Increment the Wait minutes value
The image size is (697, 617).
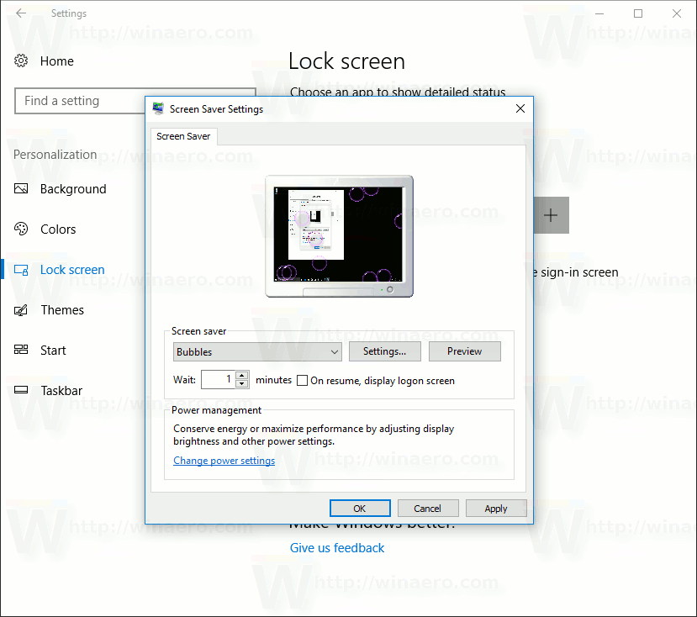pos(243,376)
